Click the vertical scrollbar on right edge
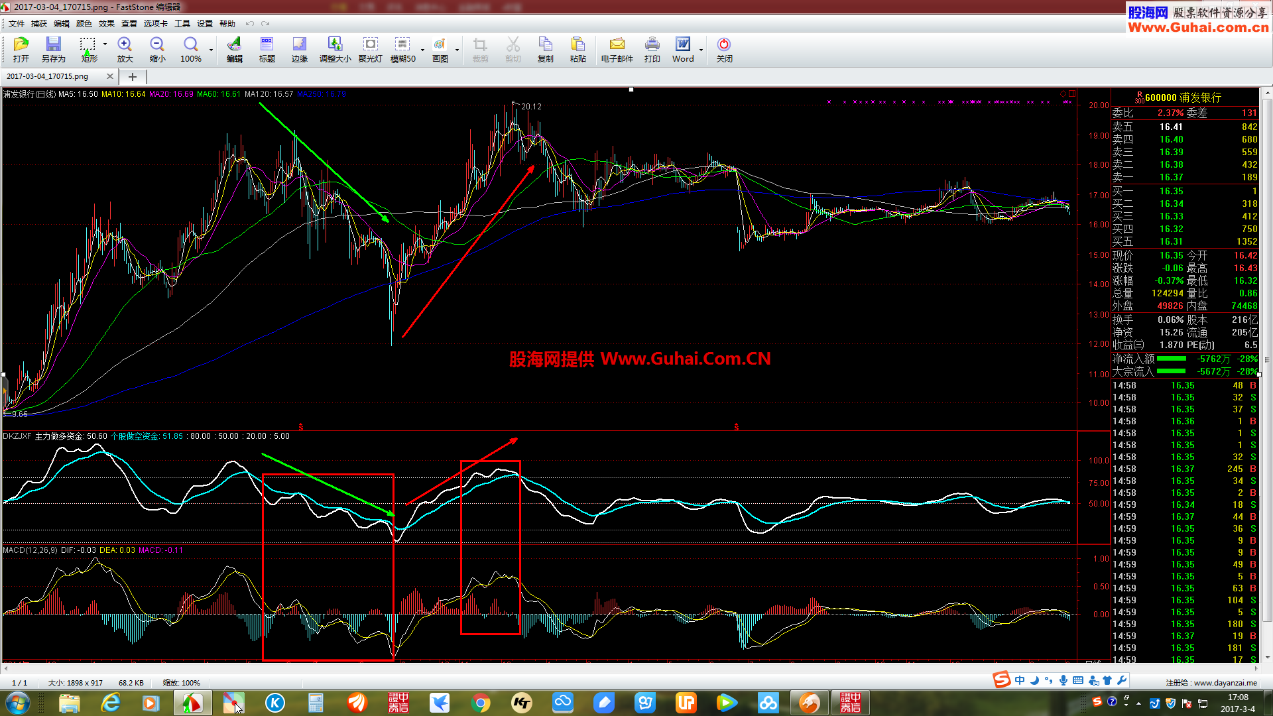The height and width of the screenshot is (716, 1273). [1267, 360]
